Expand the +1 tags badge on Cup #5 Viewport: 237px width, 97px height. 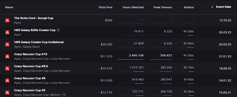[x=64, y=95]
